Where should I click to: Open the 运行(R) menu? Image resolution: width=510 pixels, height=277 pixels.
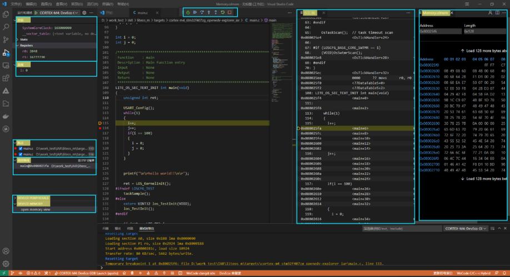click(92, 4)
